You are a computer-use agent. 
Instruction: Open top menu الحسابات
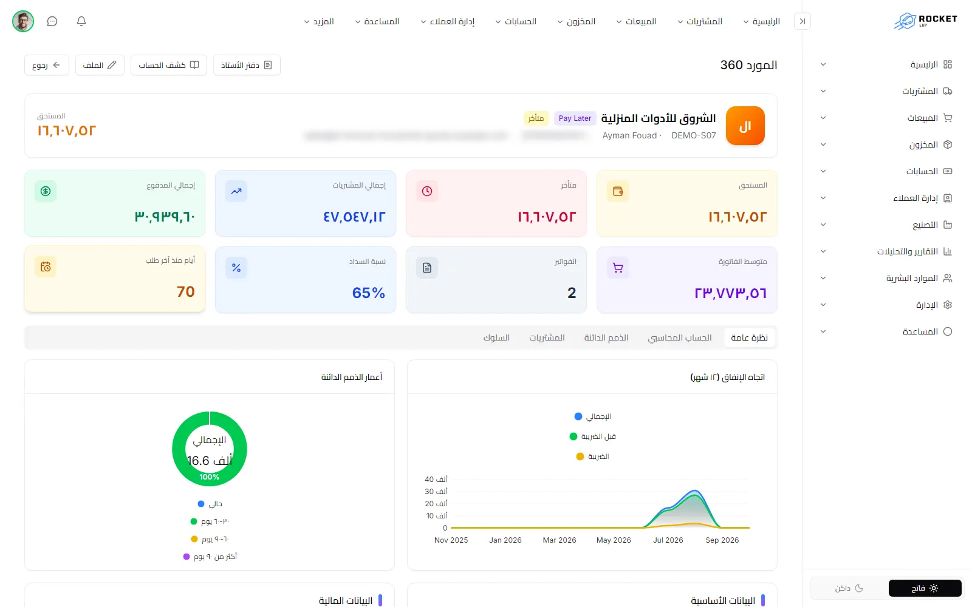pos(516,21)
